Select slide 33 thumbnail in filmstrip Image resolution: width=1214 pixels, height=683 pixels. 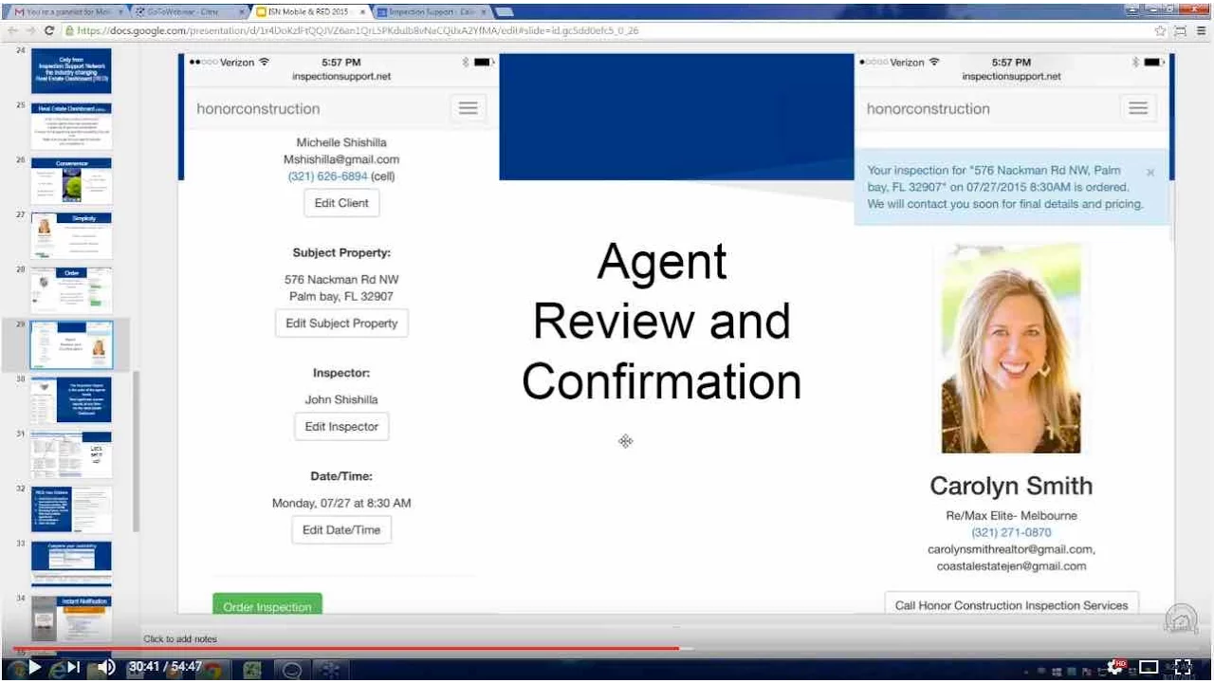pos(71,563)
